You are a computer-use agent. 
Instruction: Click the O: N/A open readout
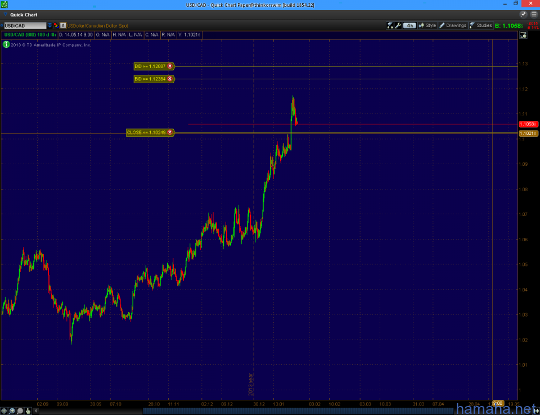(x=102, y=35)
